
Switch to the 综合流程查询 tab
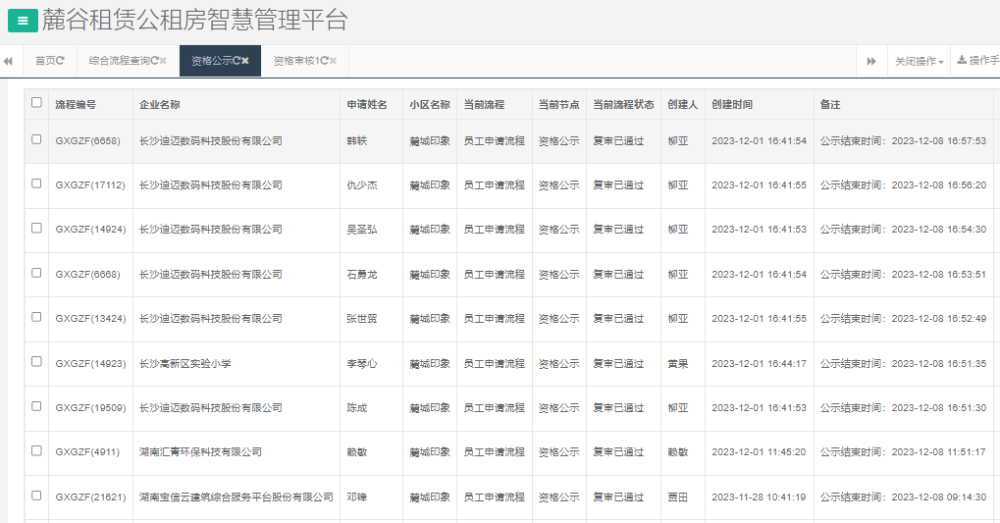118,61
